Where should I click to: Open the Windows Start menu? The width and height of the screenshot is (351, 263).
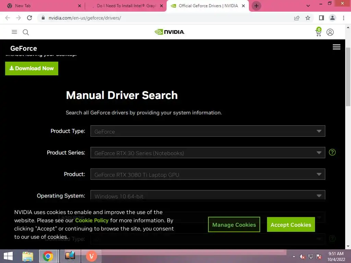8,256
